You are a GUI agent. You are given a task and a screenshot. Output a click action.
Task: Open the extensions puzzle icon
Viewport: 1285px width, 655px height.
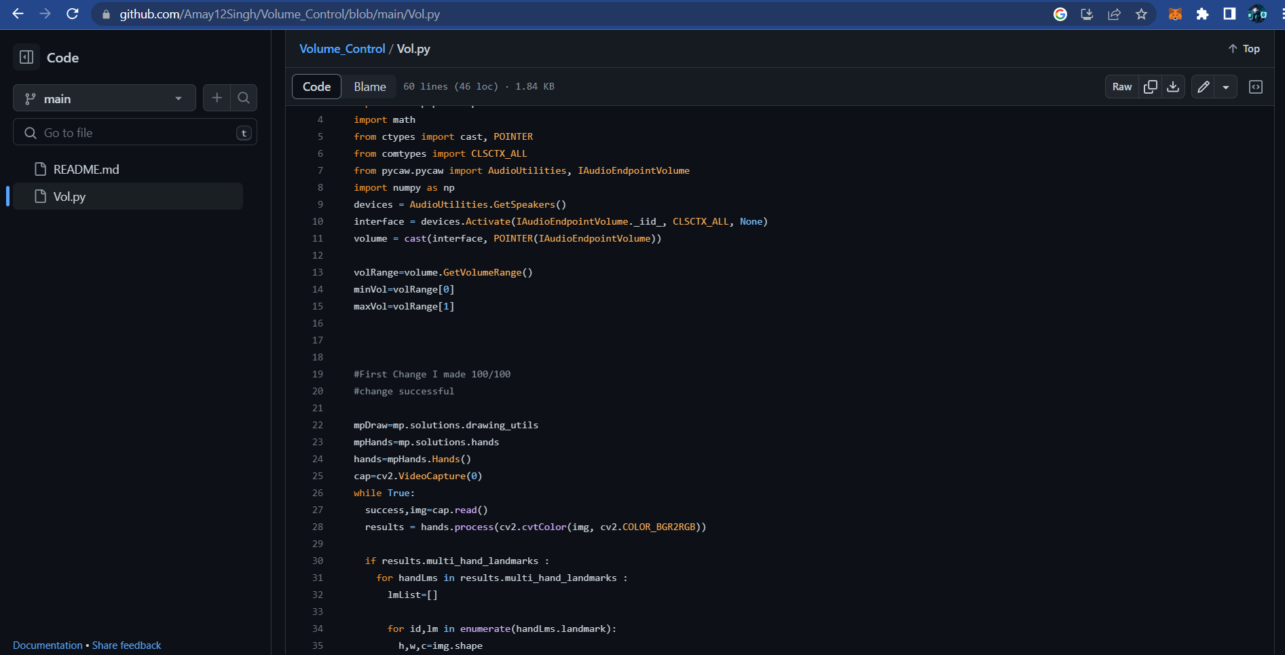point(1202,14)
